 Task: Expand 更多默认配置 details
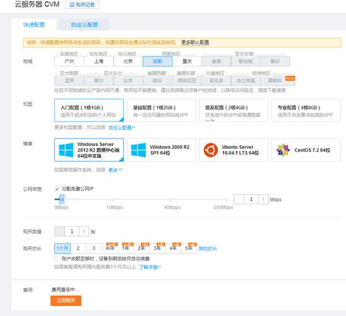pyautogui.click(x=195, y=42)
